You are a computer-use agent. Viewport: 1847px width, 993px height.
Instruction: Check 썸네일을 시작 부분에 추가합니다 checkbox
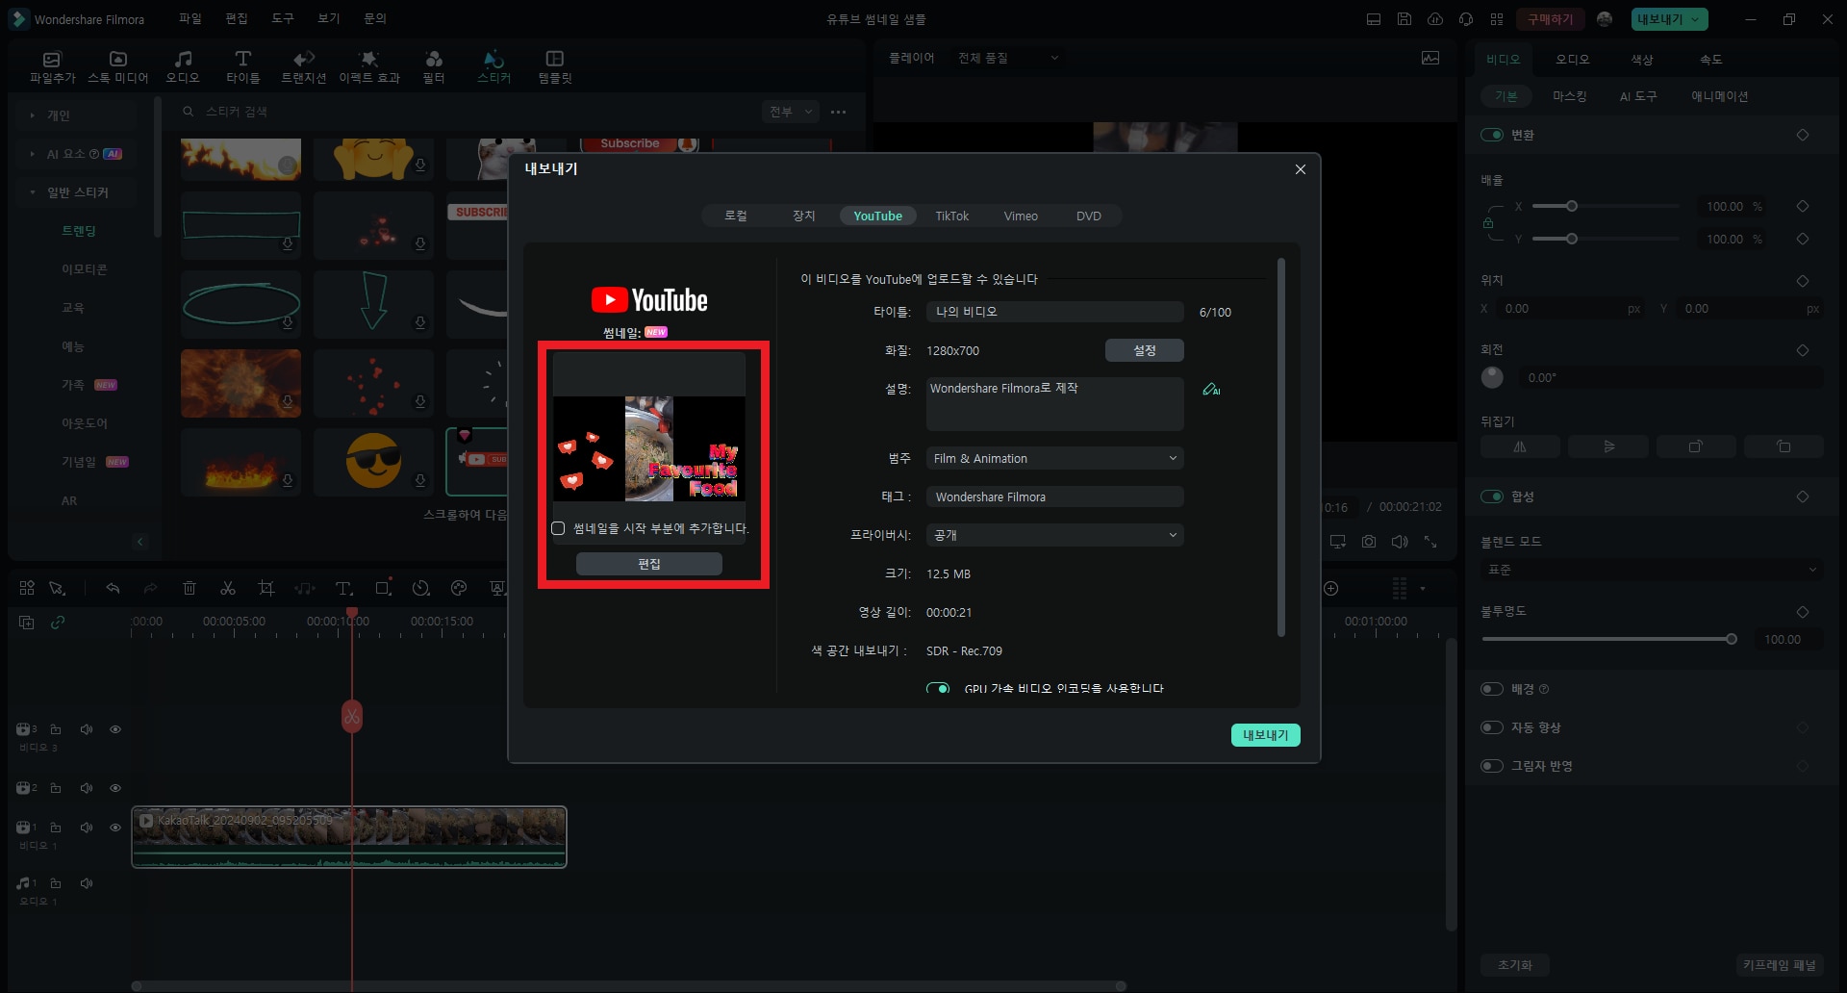click(x=558, y=528)
